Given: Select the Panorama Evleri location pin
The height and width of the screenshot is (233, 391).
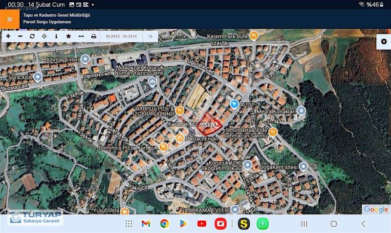Looking at the screenshot, I should click(x=235, y=210).
